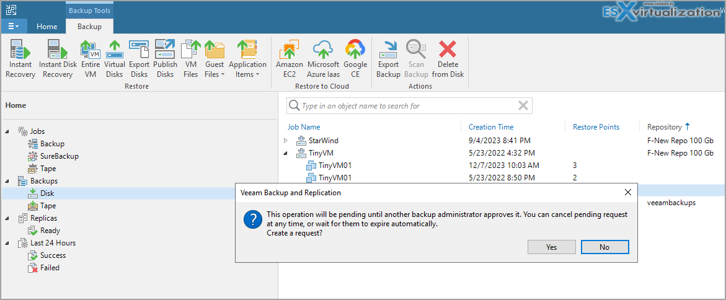726x300 pixels.
Task: Sort by Restore Points column
Action: [596, 127]
